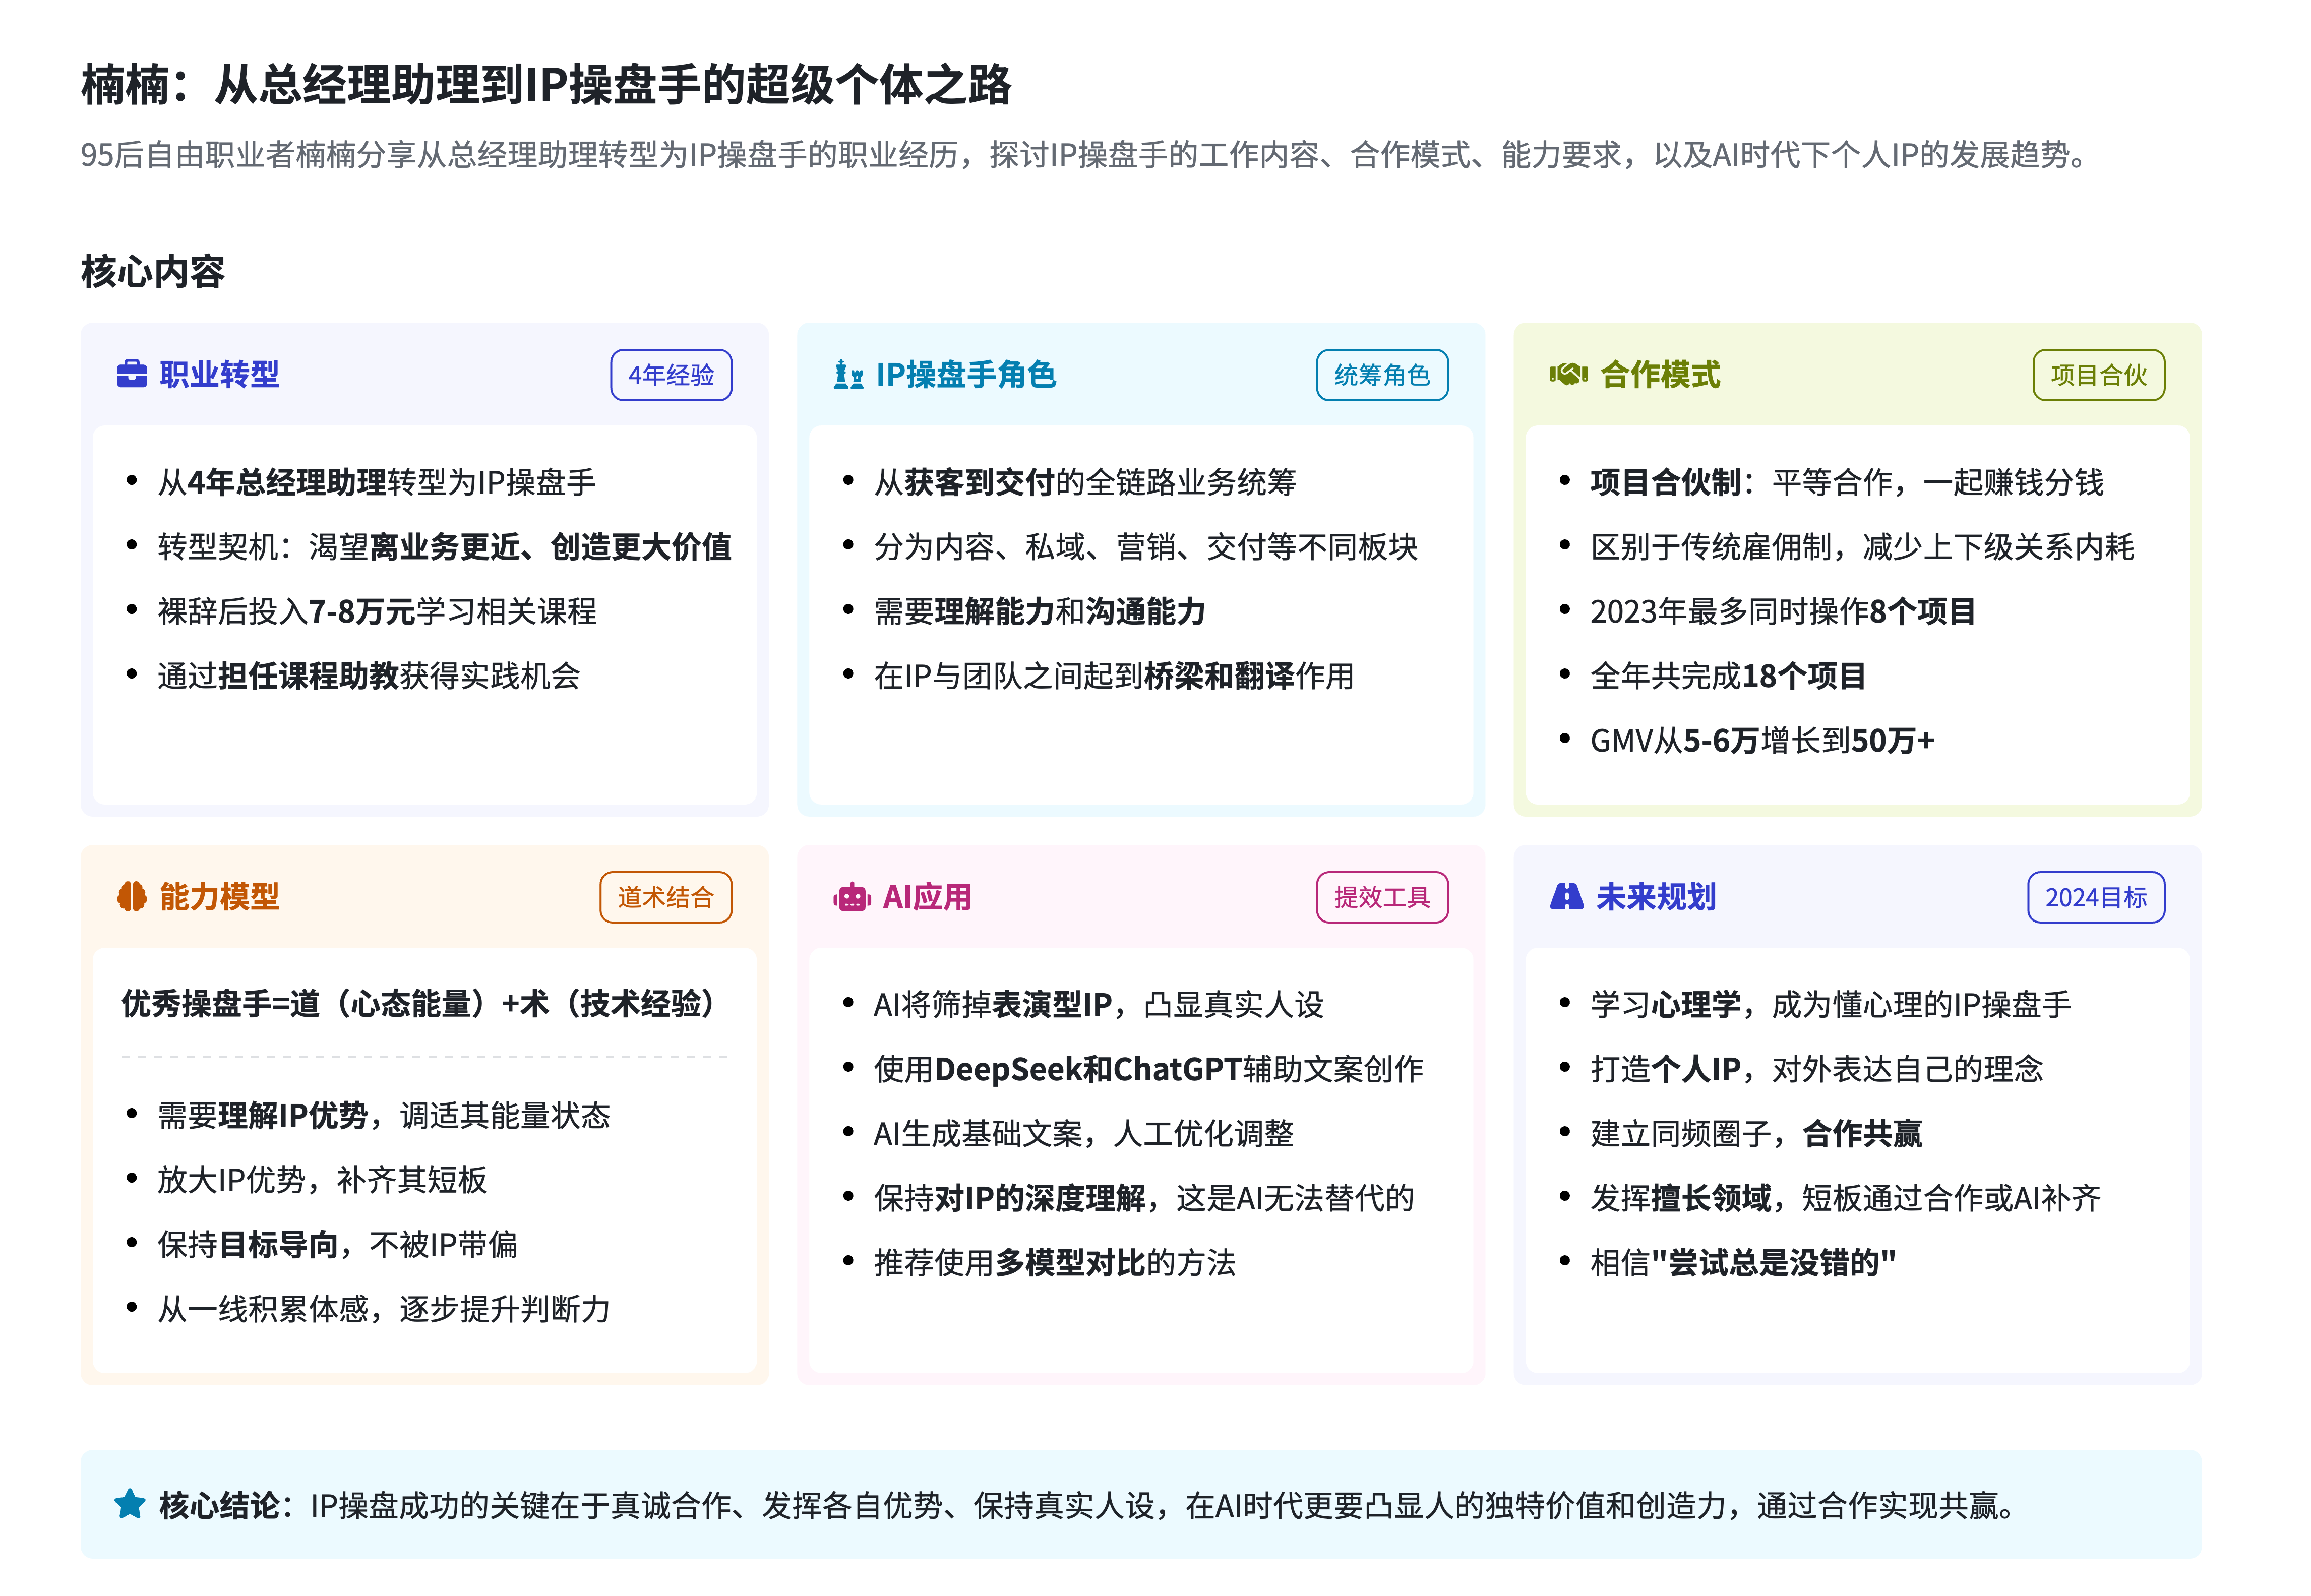Click the briefcase icon beside 职业转型
The height and width of the screenshot is (1596, 2311).
coord(131,375)
